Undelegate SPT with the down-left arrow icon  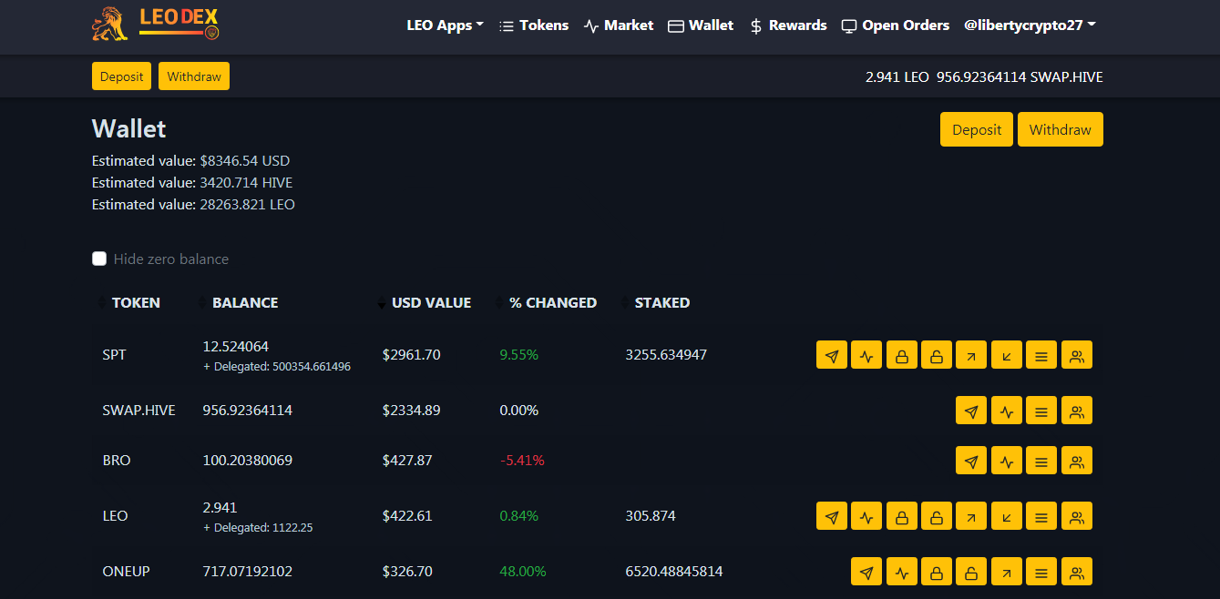click(x=1007, y=355)
